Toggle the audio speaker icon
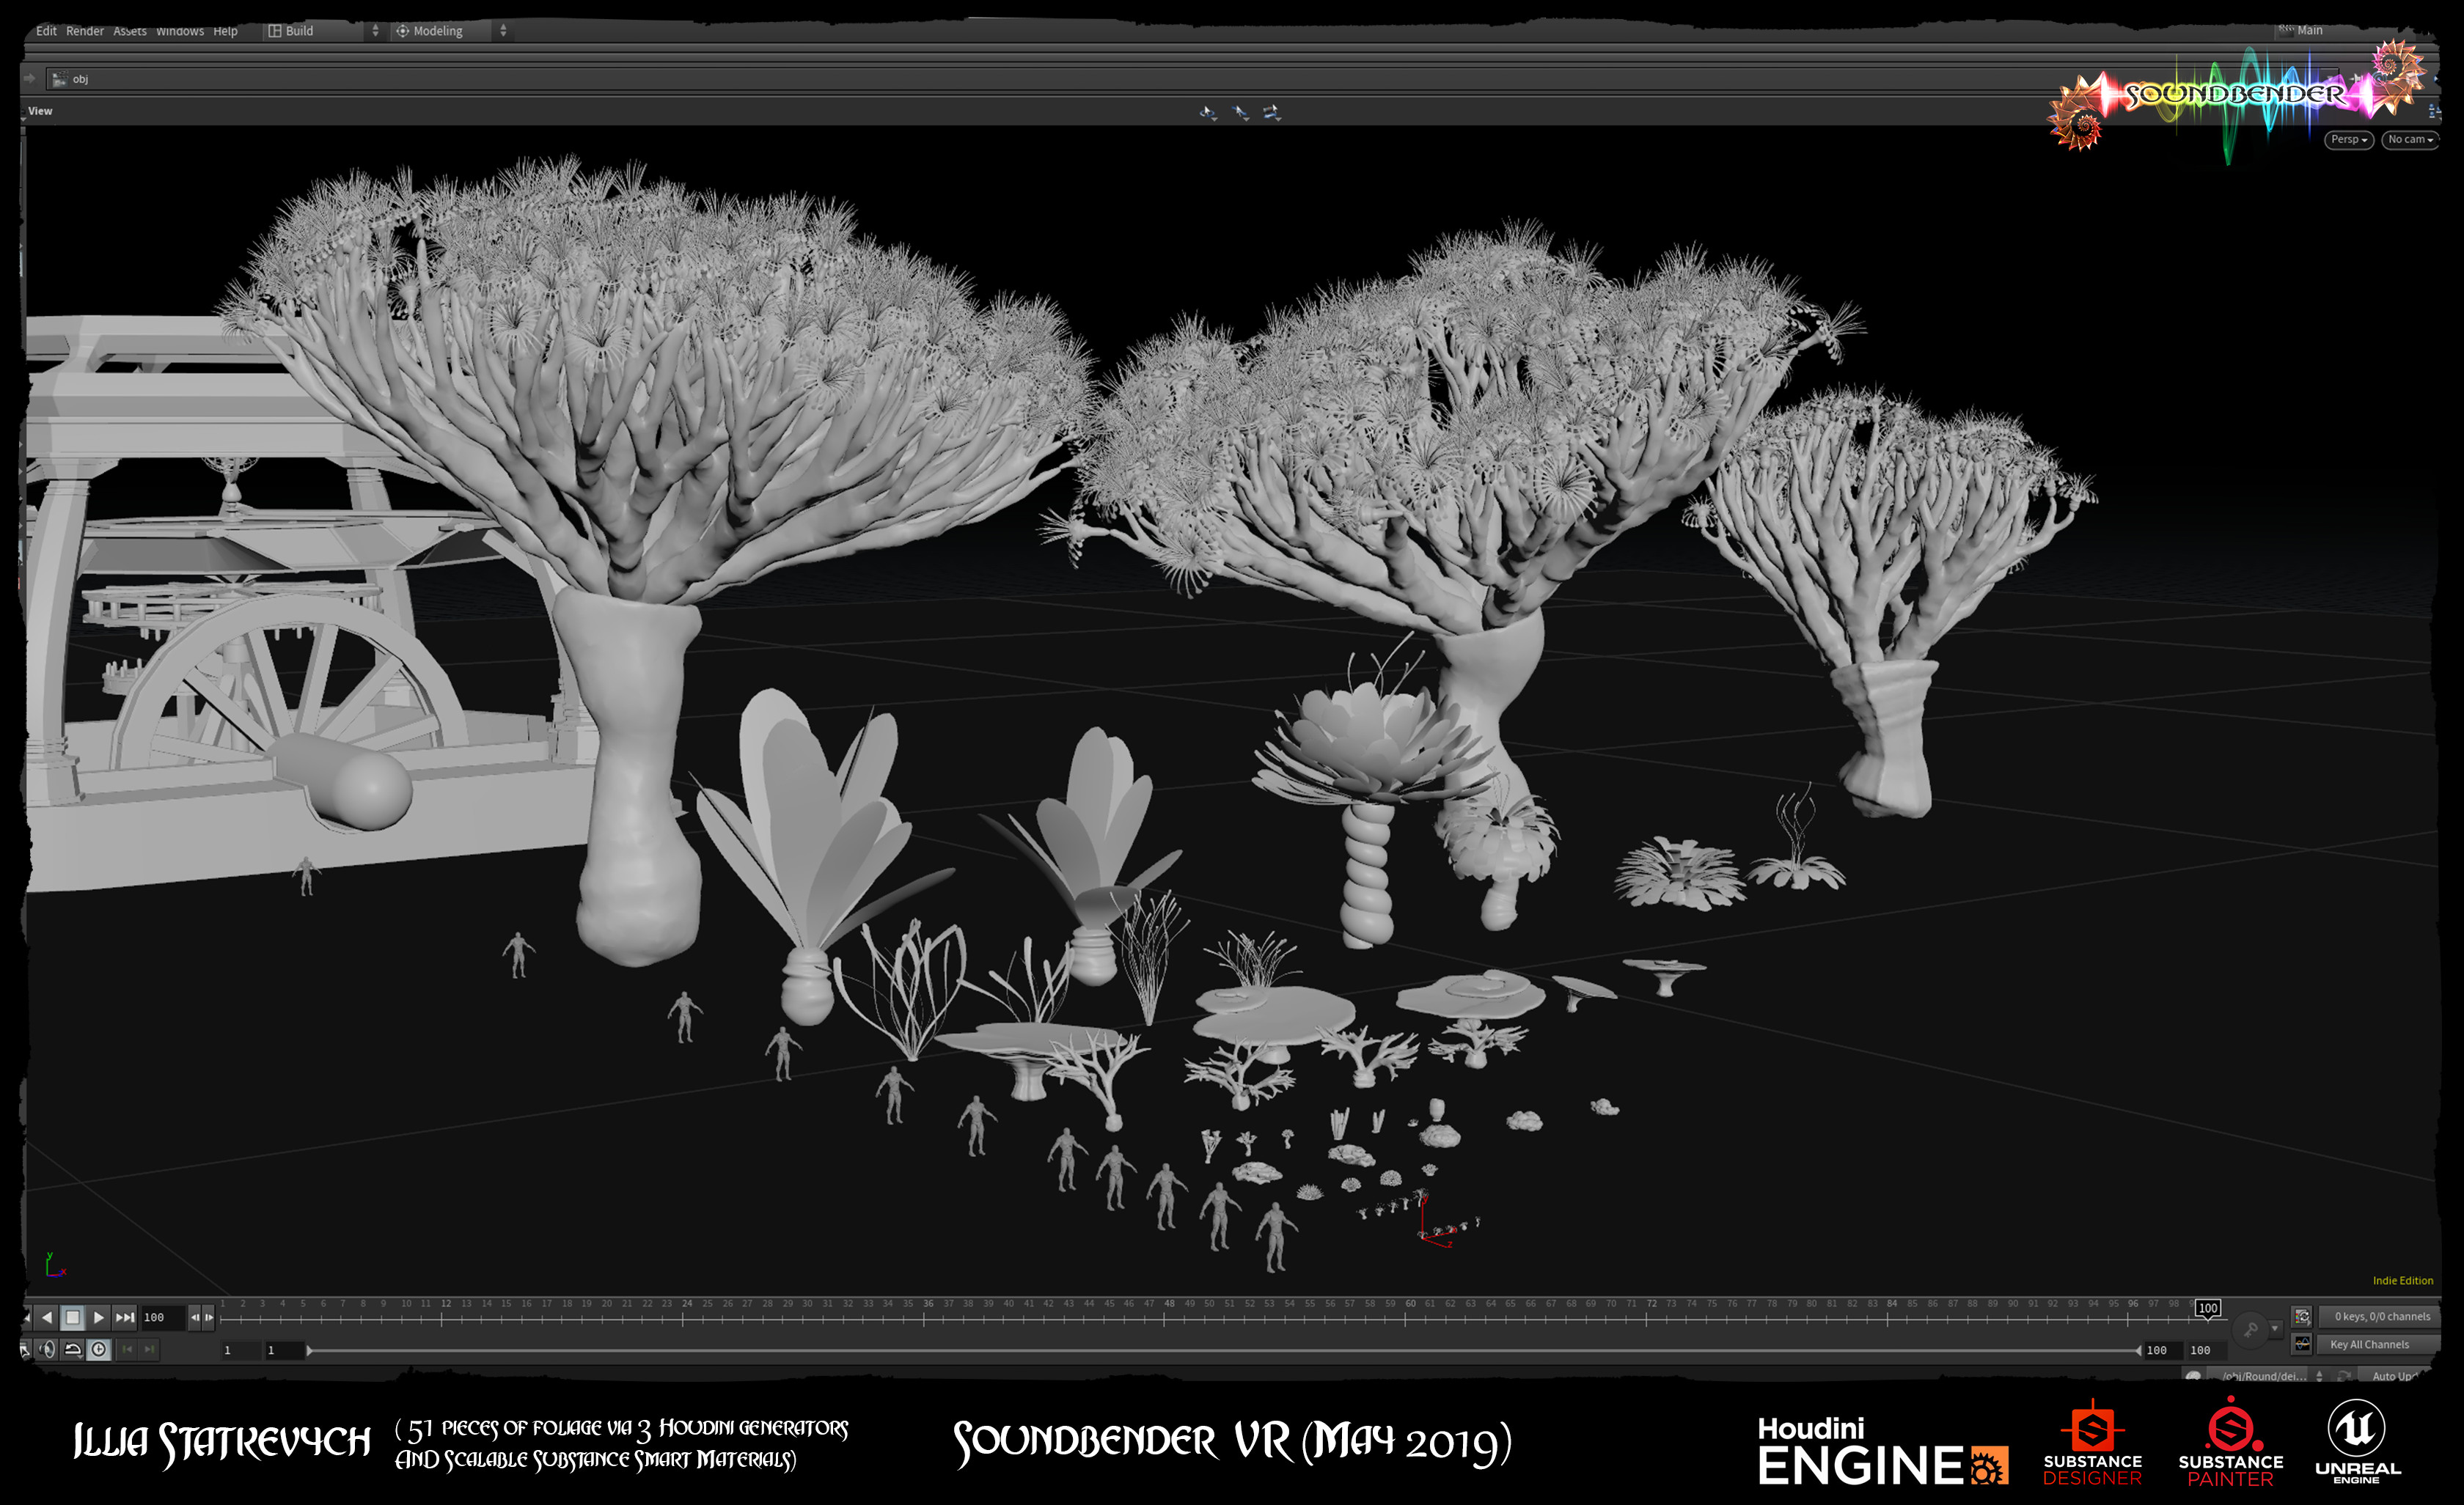The width and height of the screenshot is (2464, 1505). click(x=47, y=1349)
